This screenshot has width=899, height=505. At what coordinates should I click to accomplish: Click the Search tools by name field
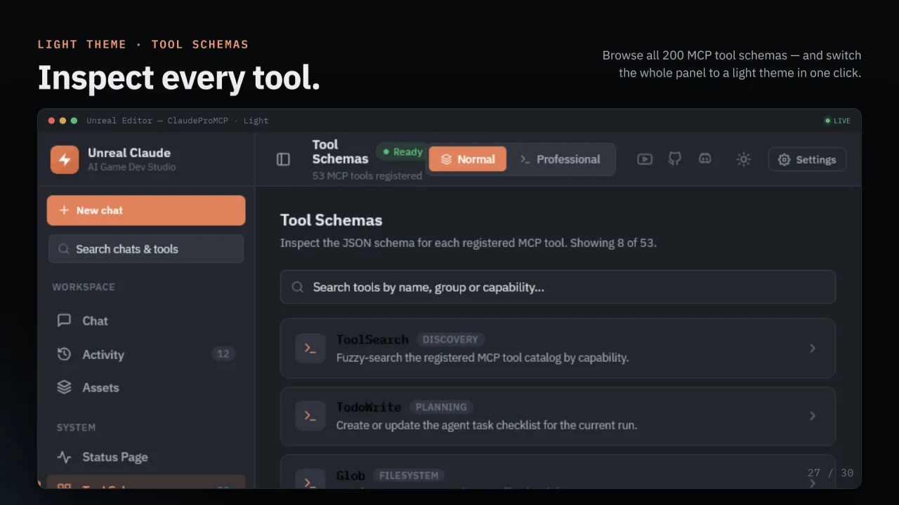click(x=558, y=287)
